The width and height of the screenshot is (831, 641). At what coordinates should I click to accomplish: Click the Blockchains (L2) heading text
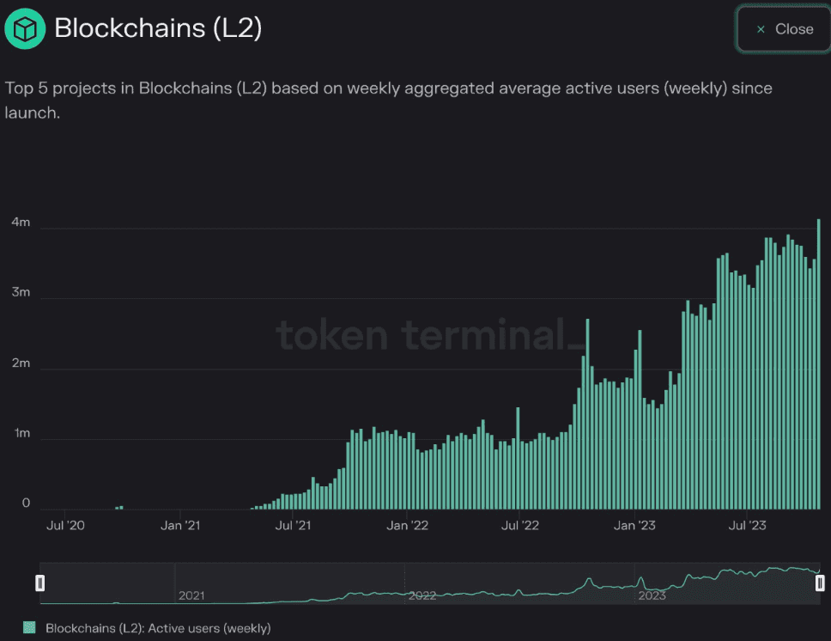coord(158,28)
